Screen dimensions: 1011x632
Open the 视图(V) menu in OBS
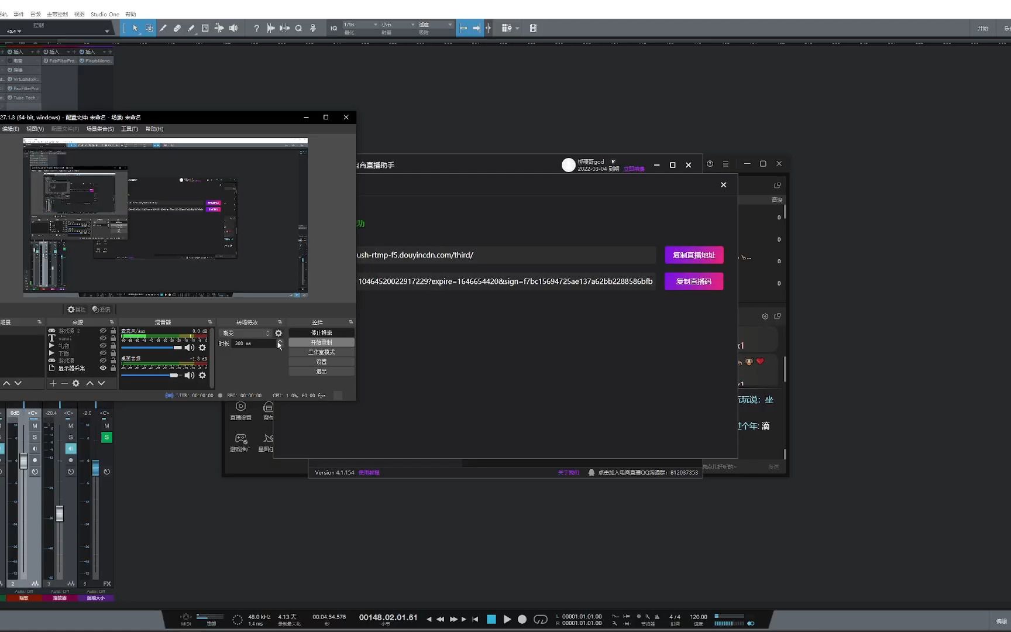[x=35, y=129]
